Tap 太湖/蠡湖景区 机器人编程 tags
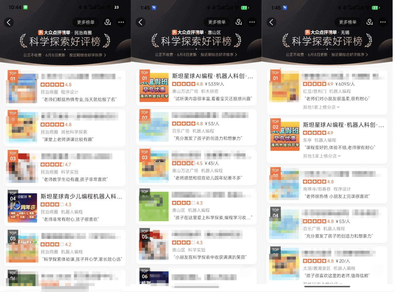Viewport: 395px width, 292px height. click(329, 268)
